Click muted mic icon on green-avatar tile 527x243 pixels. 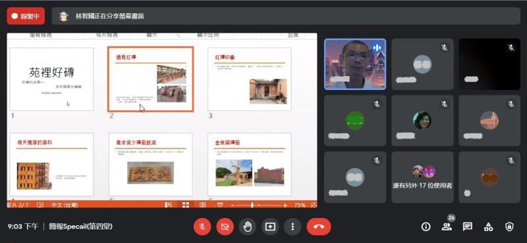coord(377,104)
